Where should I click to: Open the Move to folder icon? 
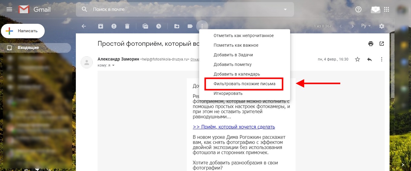coord(177,26)
